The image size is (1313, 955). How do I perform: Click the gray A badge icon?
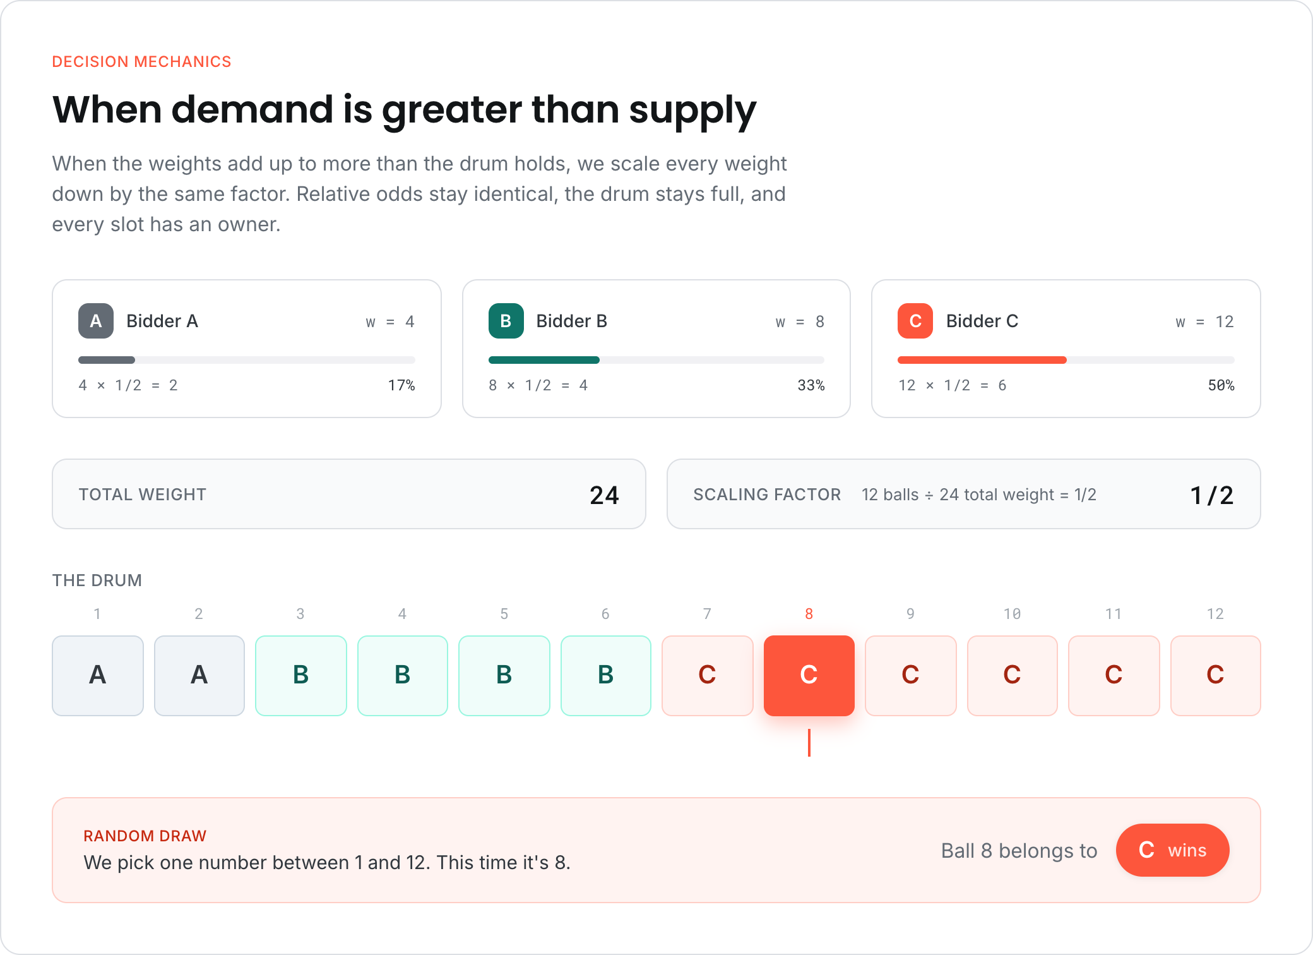click(x=96, y=321)
